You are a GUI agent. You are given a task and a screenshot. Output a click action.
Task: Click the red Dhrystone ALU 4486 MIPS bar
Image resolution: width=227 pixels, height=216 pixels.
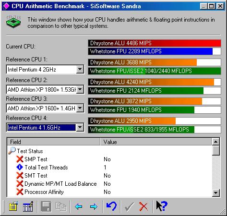[155, 43]
